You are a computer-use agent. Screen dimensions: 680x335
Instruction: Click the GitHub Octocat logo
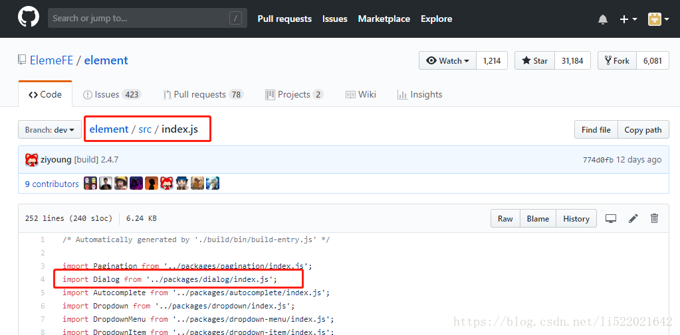(x=29, y=18)
